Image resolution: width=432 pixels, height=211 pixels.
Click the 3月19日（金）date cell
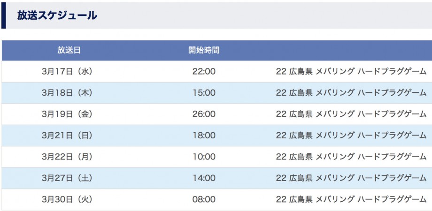pyautogui.click(x=67, y=114)
